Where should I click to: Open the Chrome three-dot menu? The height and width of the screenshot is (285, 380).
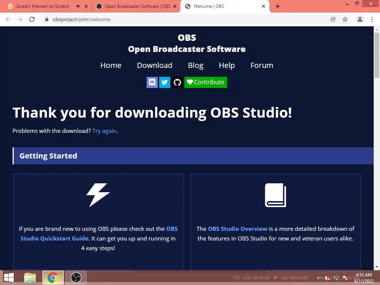[372, 19]
